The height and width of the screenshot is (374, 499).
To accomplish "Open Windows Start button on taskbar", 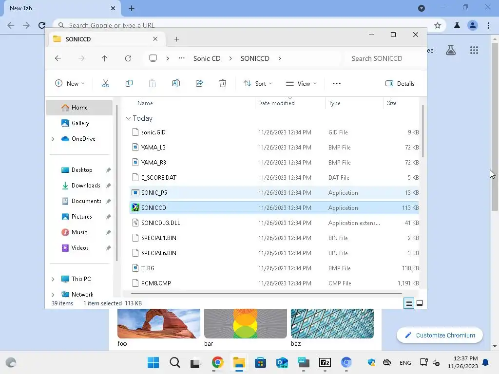I will [153, 362].
